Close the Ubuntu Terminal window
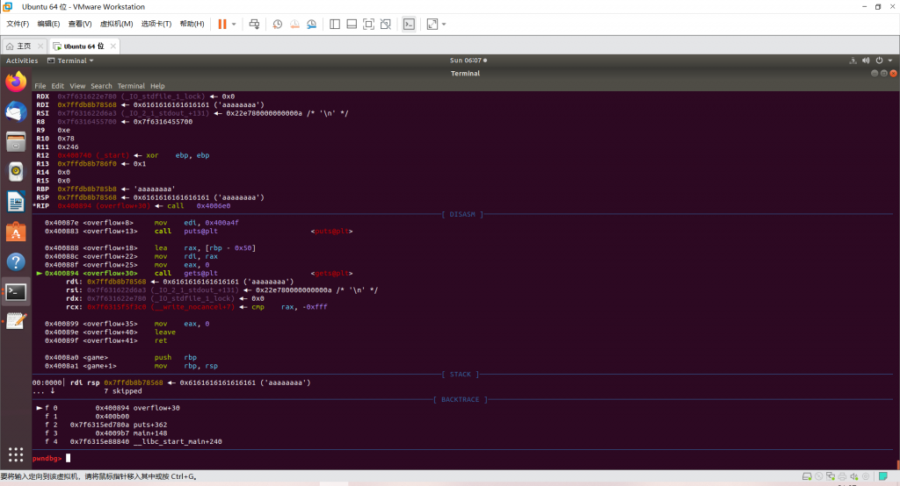The image size is (900, 486). [x=893, y=74]
